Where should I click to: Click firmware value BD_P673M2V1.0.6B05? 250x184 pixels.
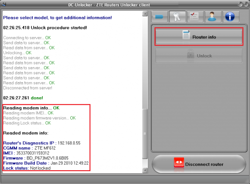[x=47, y=158]
